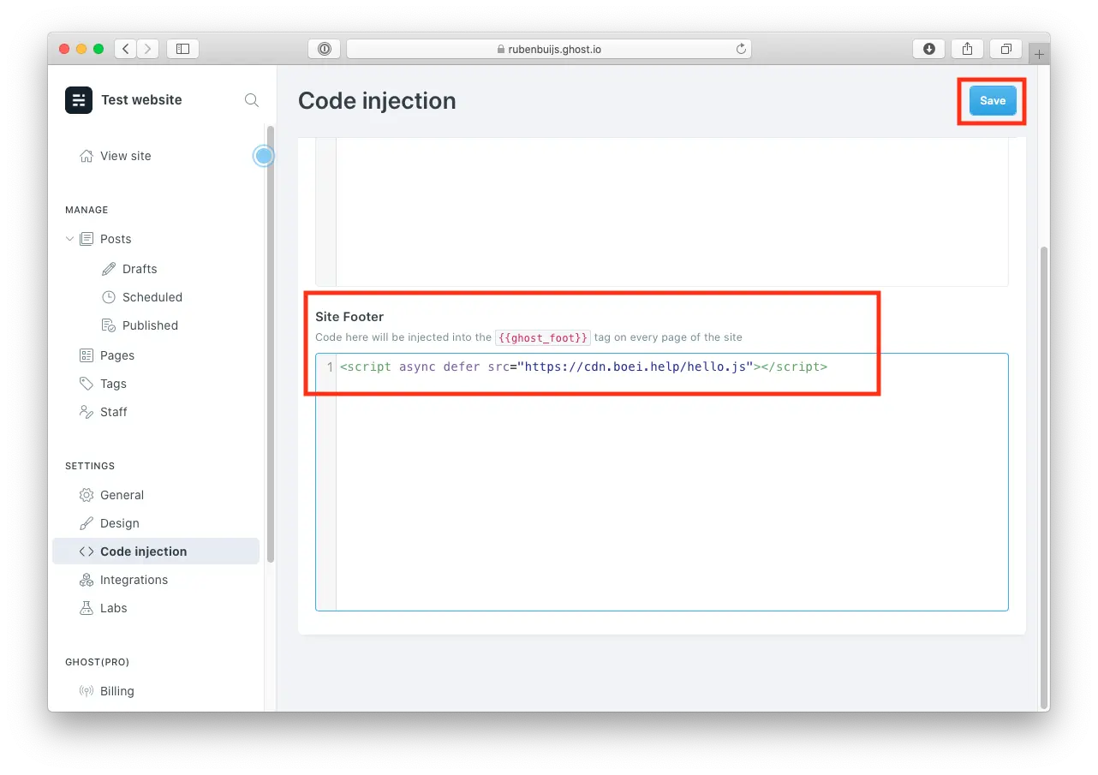Click the 1Password extension icon
The height and width of the screenshot is (775, 1098).
coord(324,49)
